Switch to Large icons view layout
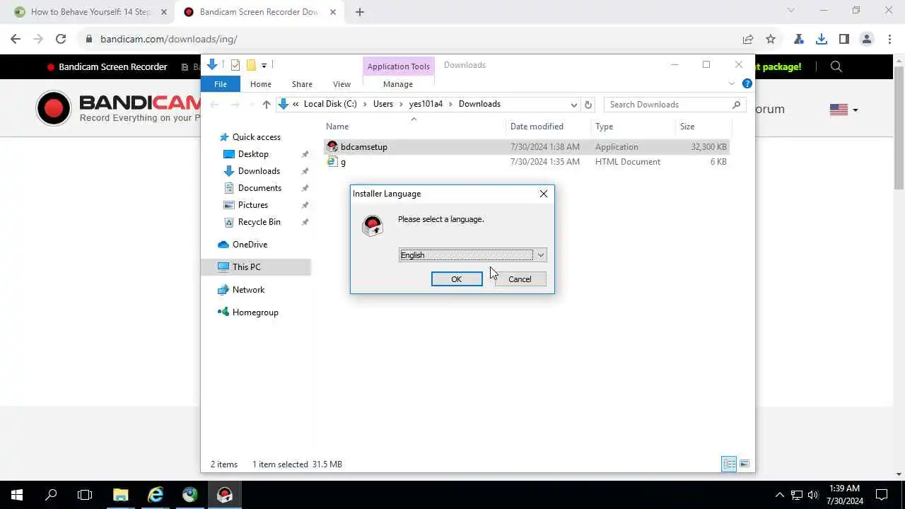This screenshot has width=905, height=509. click(x=744, y=464)
